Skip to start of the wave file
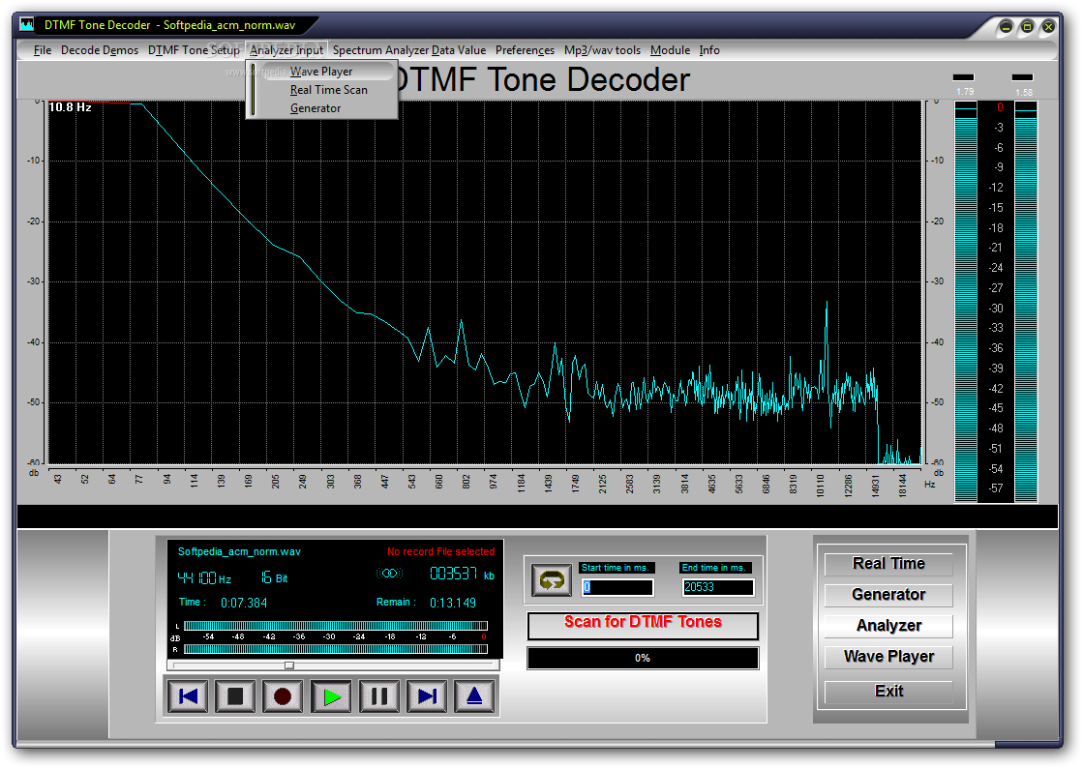Image resolution: width=1083 pixels, height=768 pixels. [x=188, y=696]
